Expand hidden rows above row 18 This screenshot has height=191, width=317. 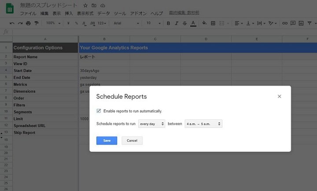coord(1,137)
